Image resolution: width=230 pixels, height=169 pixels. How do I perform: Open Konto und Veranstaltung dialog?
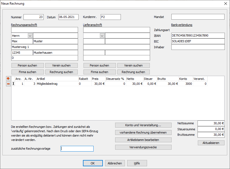[x=143, y=125]
